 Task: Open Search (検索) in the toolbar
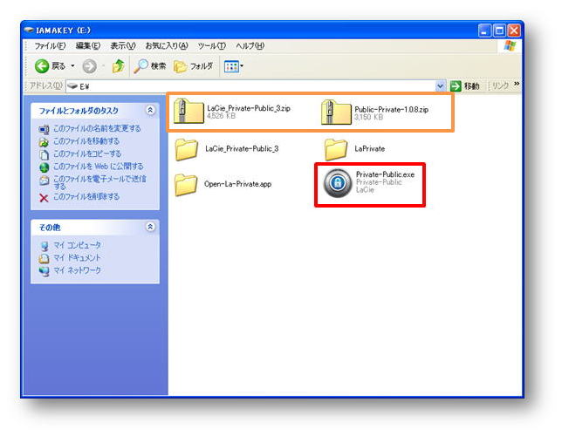149,66
